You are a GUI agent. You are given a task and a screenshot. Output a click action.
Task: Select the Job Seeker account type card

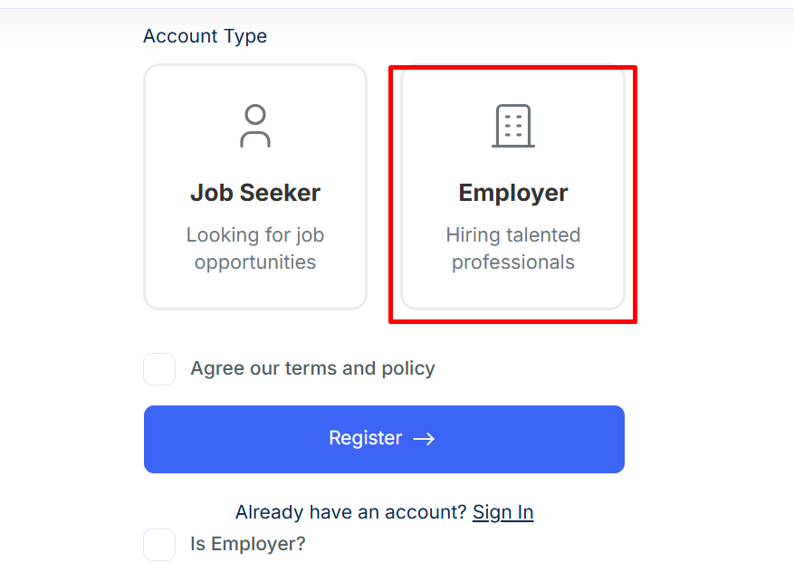pos(255,187)
